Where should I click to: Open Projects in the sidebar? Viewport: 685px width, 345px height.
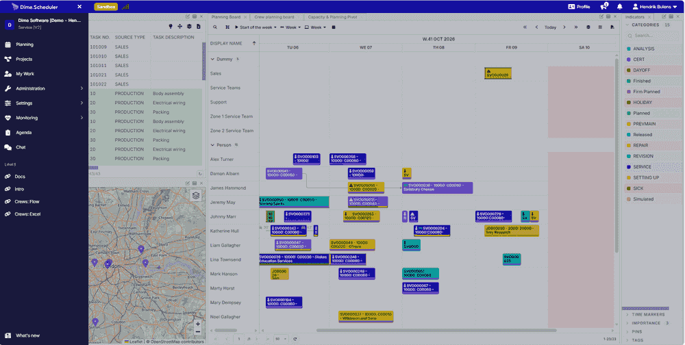24,59
